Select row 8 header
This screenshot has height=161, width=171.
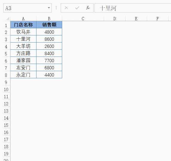(x=6, y=75)
